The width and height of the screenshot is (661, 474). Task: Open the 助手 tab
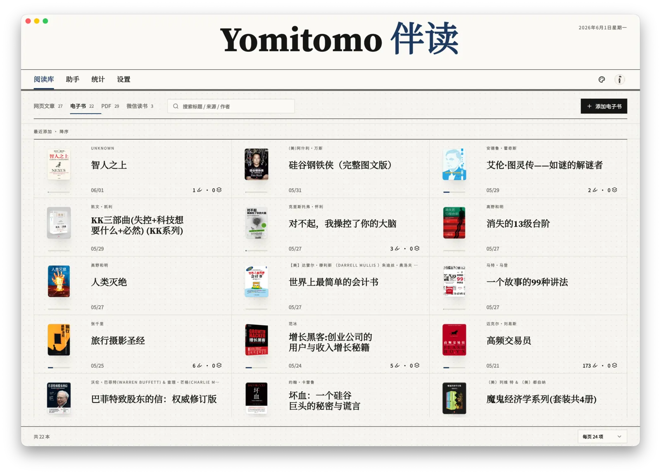pyautogui.click(x=73, y=79)
